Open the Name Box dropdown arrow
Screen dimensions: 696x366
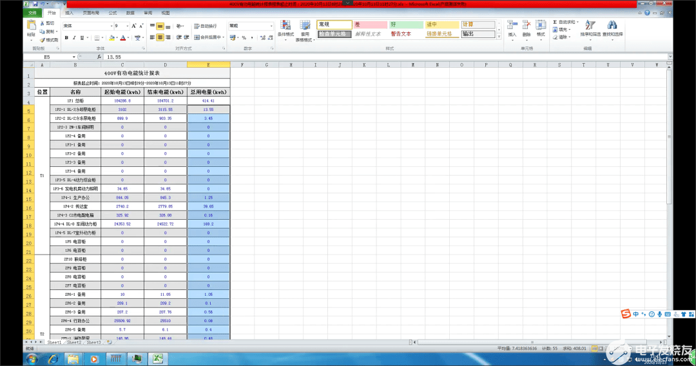[73, 57]
